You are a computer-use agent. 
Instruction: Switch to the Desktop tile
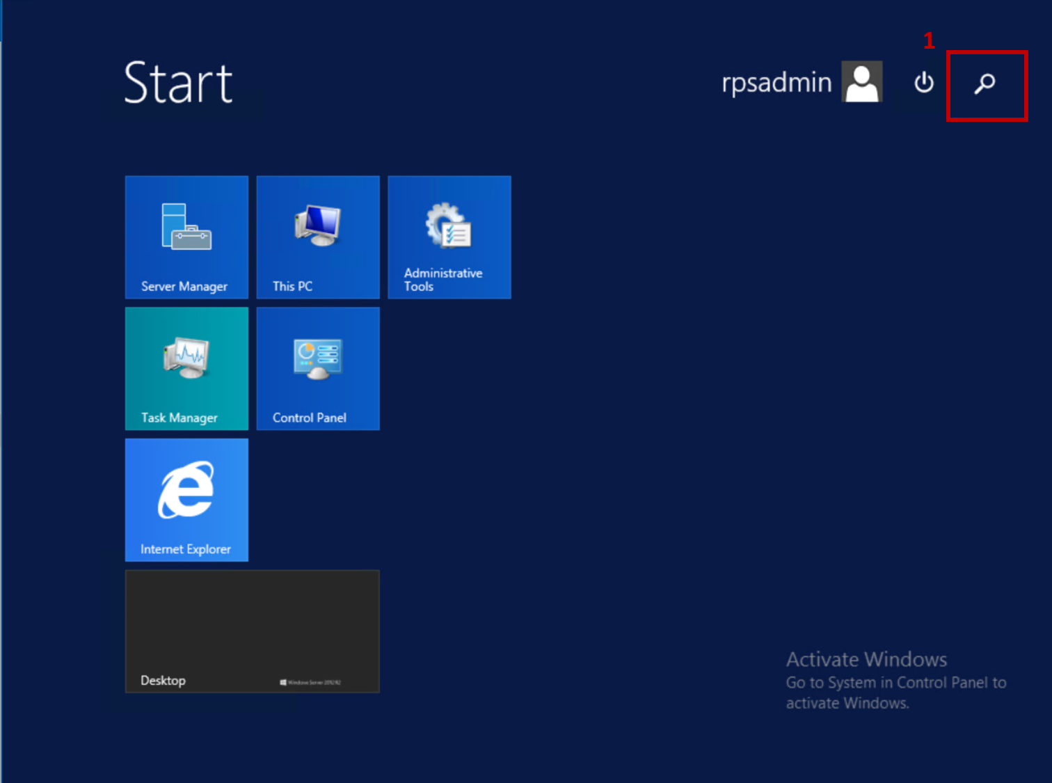pyautogui.click(x=253, y=631)
